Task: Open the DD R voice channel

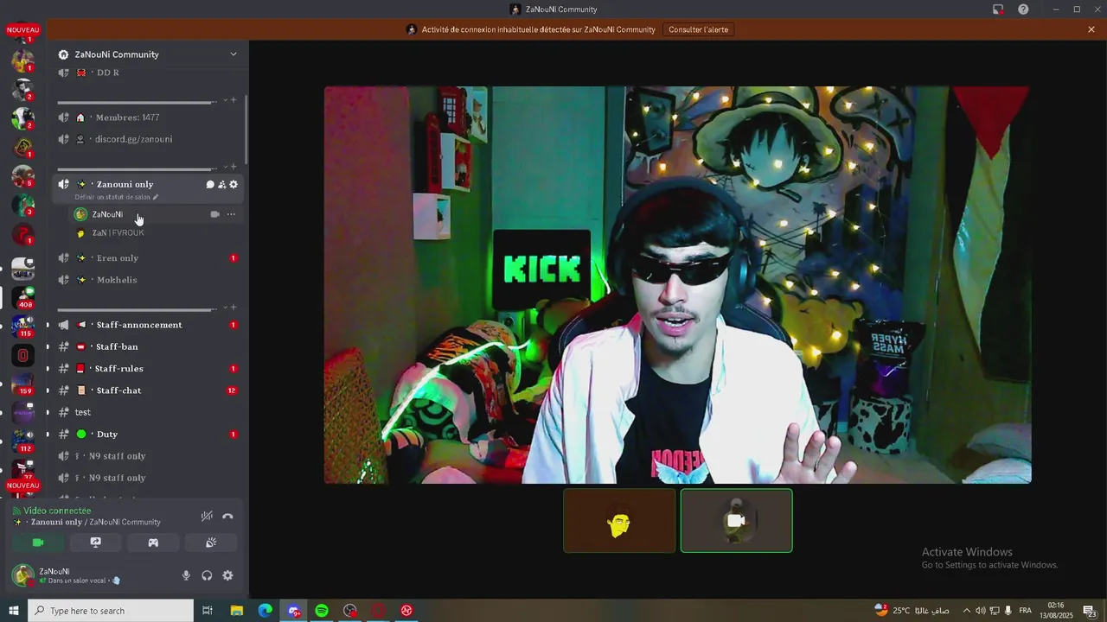Action: coord(147,73)
